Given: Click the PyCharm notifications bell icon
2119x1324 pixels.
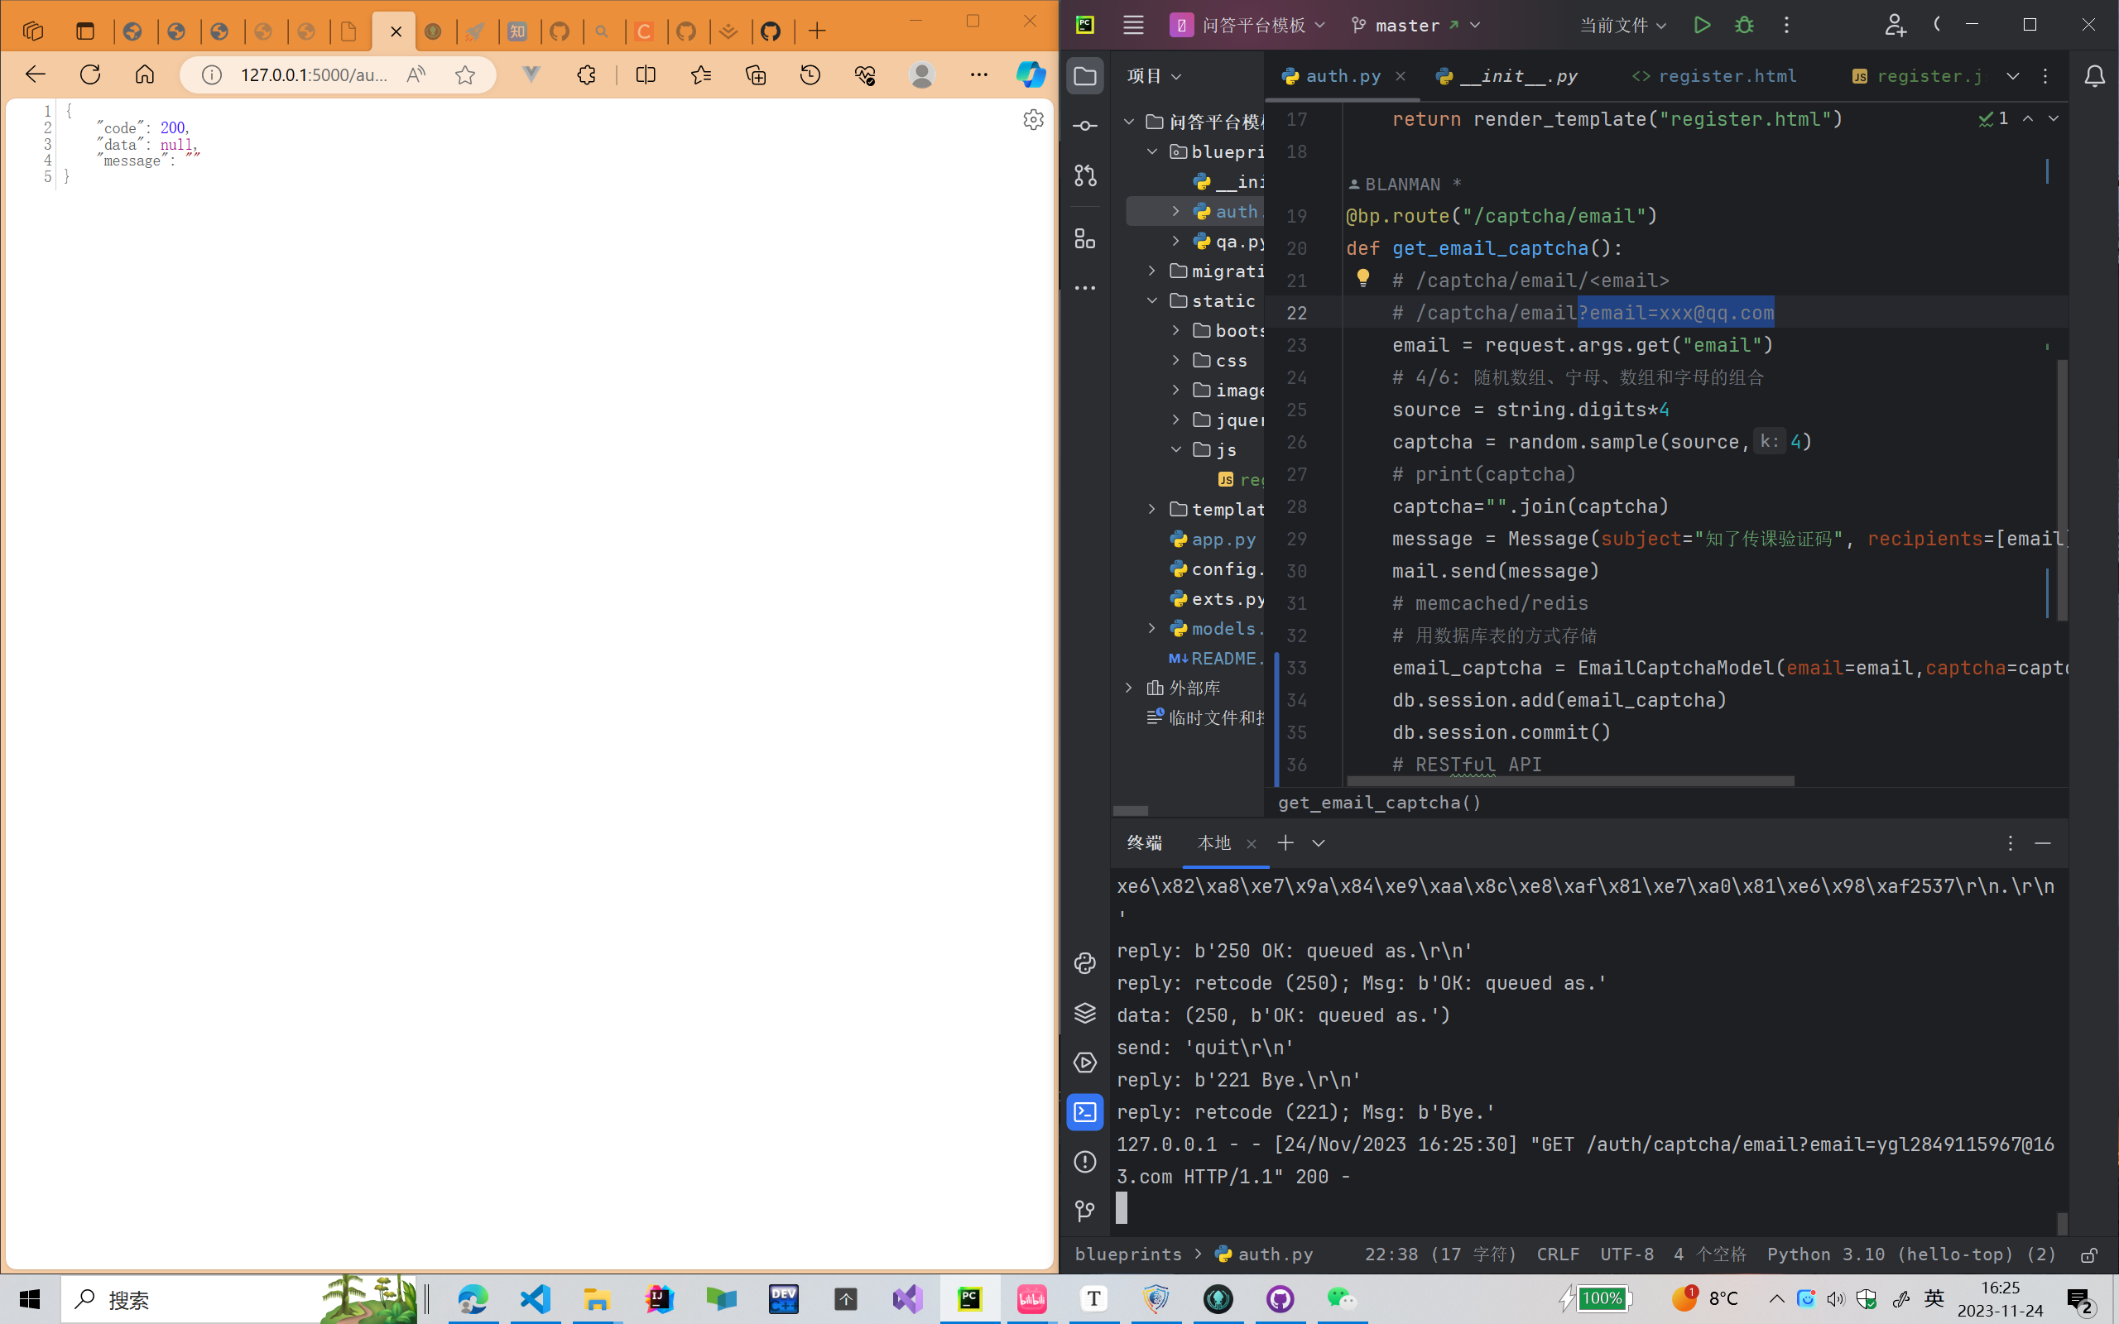Looking at the screenshot, I should click(x=2093, y=77).
